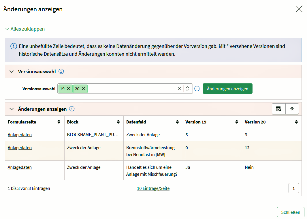Open table column settings icon
The height and width of the screenshot is (219, 307).
pyautogui.click(x=278, y=109)
